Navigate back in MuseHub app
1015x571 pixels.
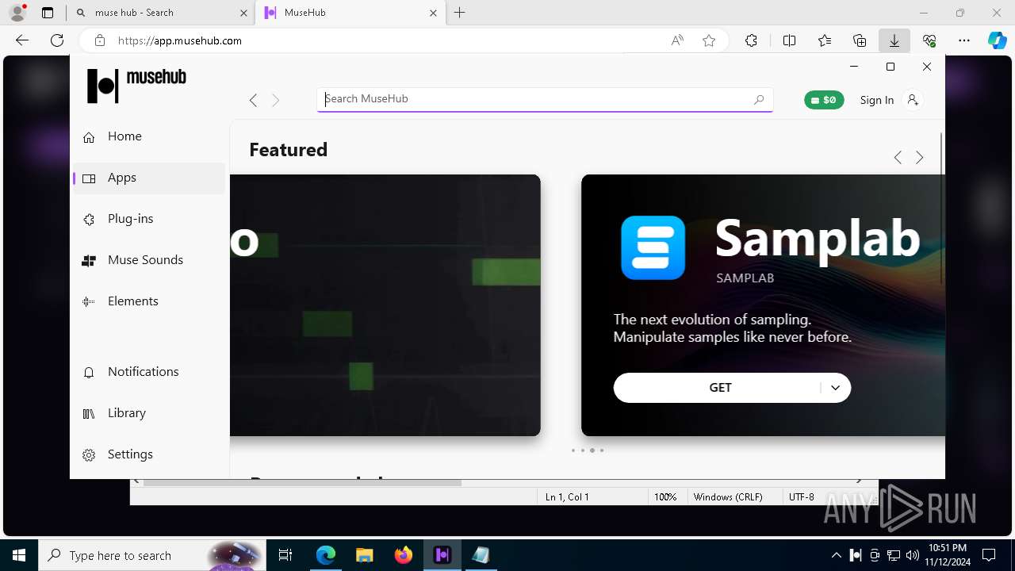(253, 100)
